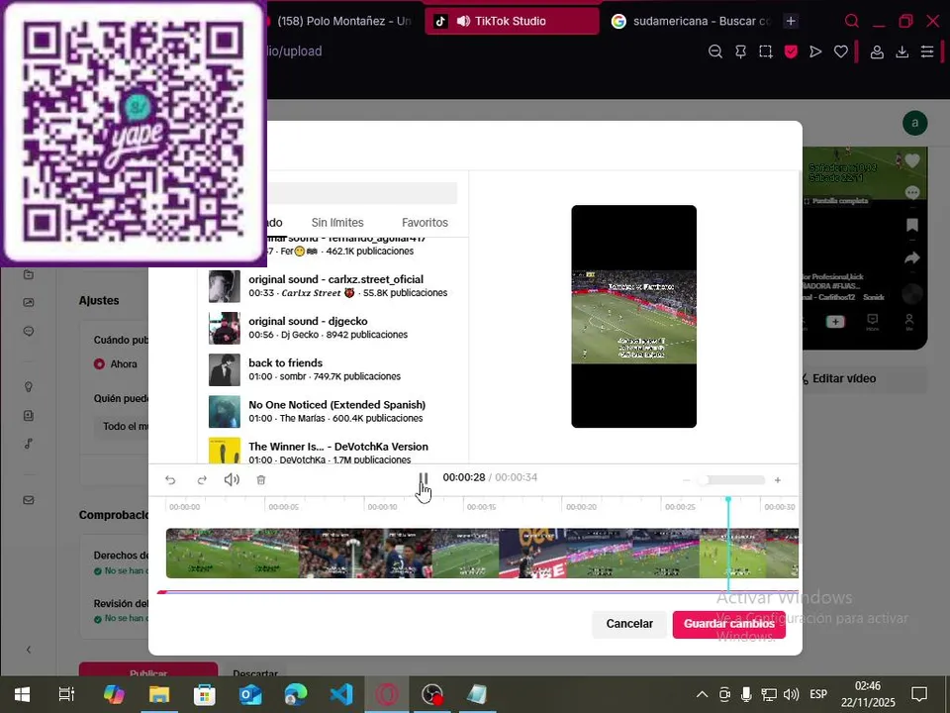
Task: Select No One Noticed (Extended Spanish)
Action: 332,412
